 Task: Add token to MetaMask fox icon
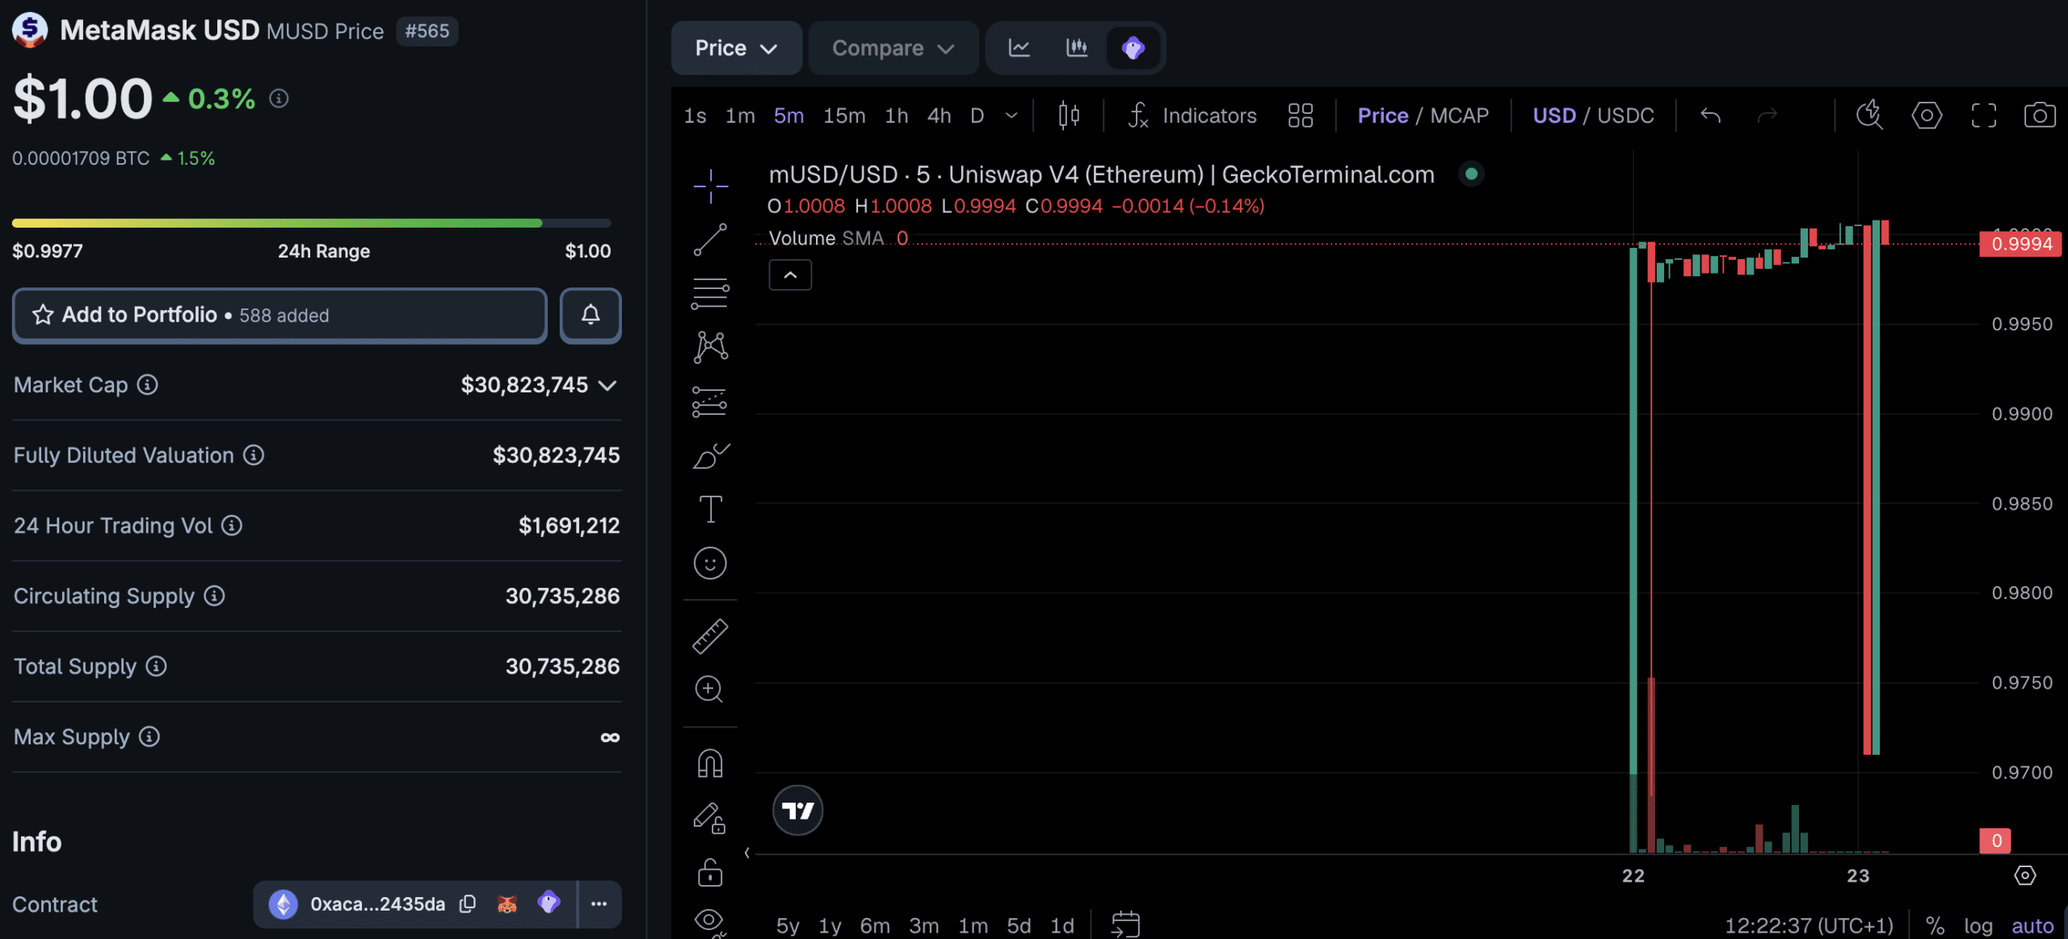507,903
